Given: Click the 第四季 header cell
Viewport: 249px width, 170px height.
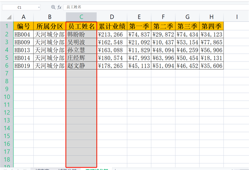Looking at the screenshot, I should pyautogui.click(x=212, y=26).
